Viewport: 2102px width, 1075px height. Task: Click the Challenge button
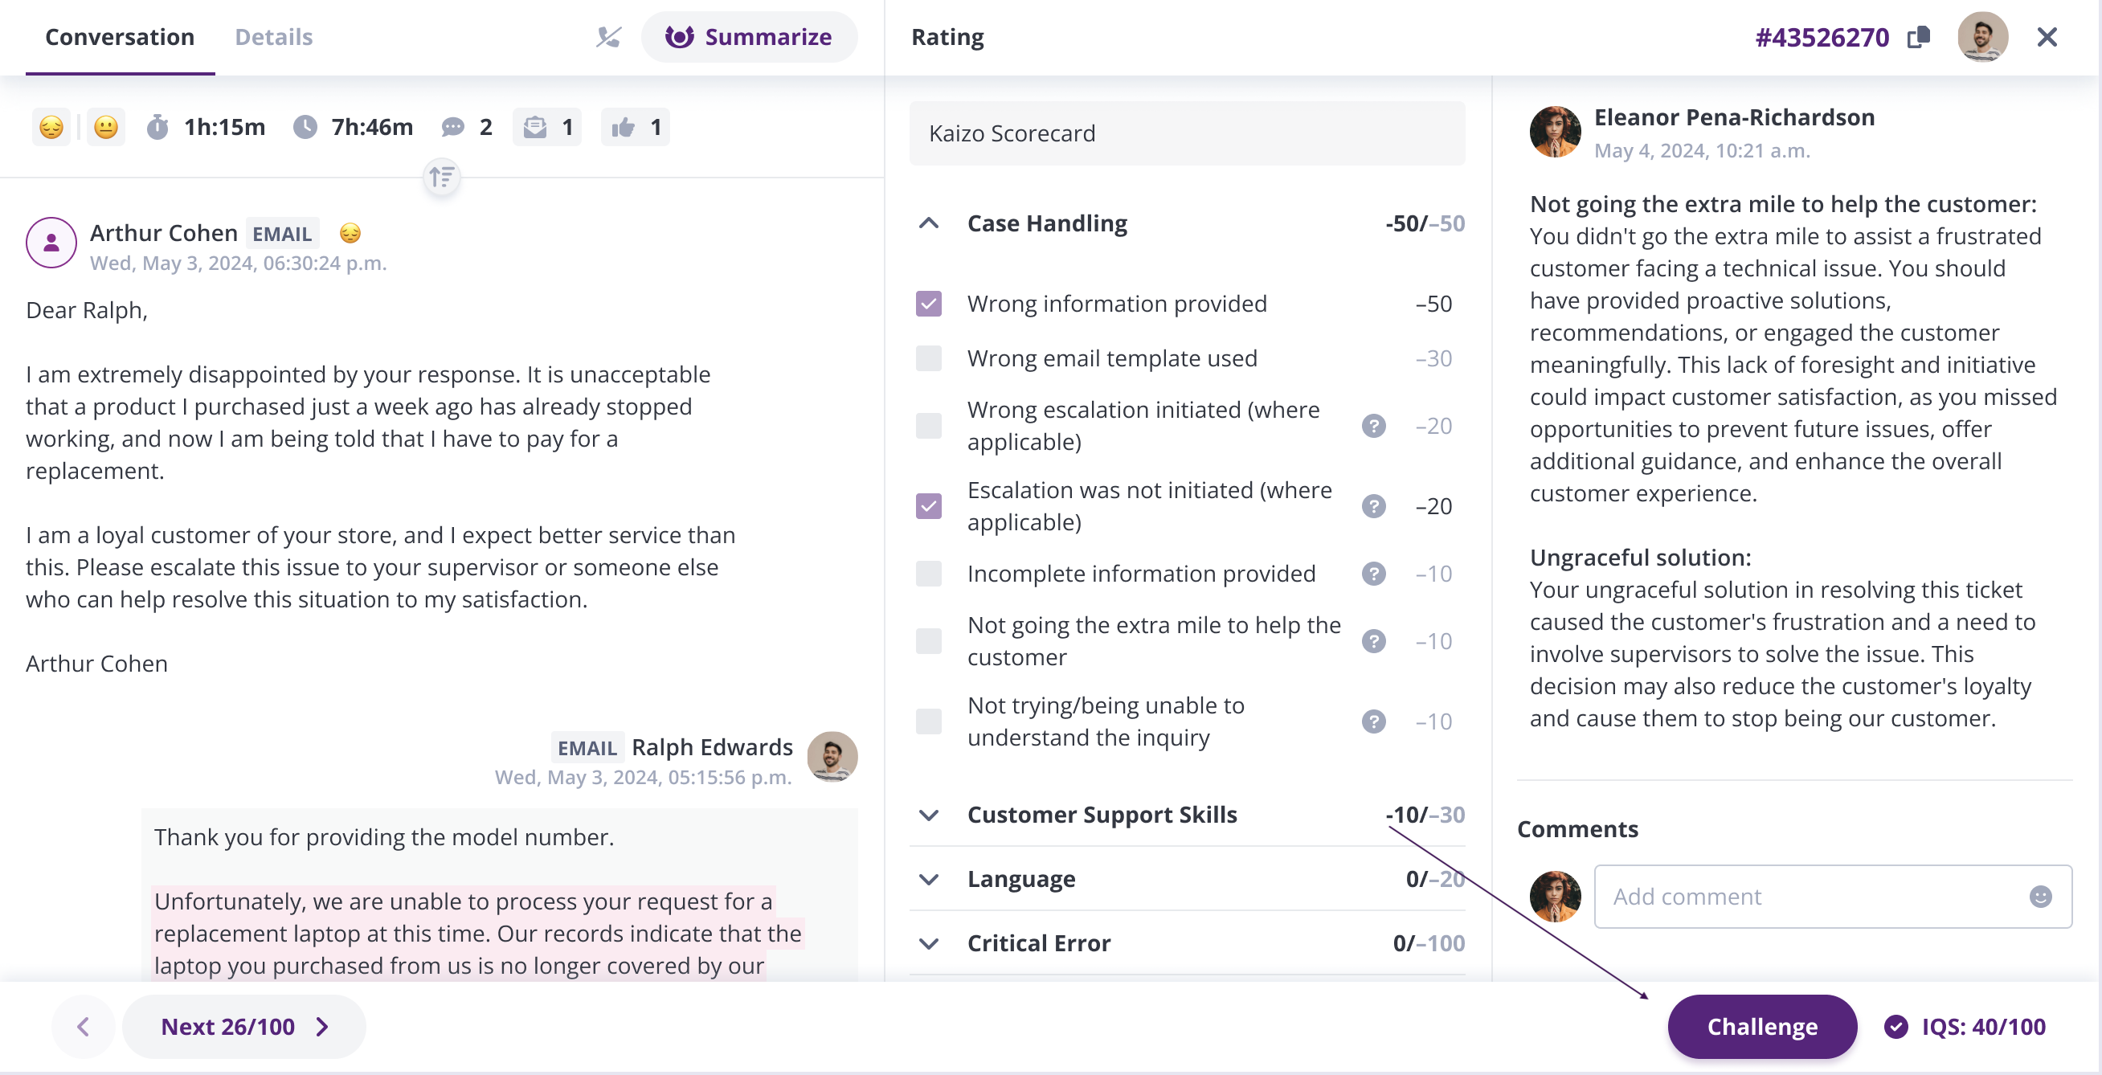click(1761, 1026)
